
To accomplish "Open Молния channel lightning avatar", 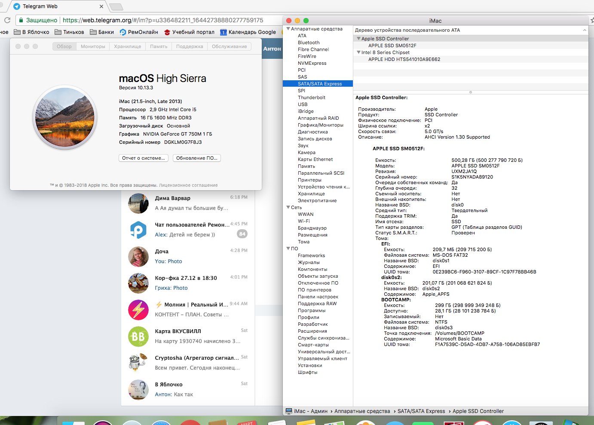I will [x=138, y=310].
